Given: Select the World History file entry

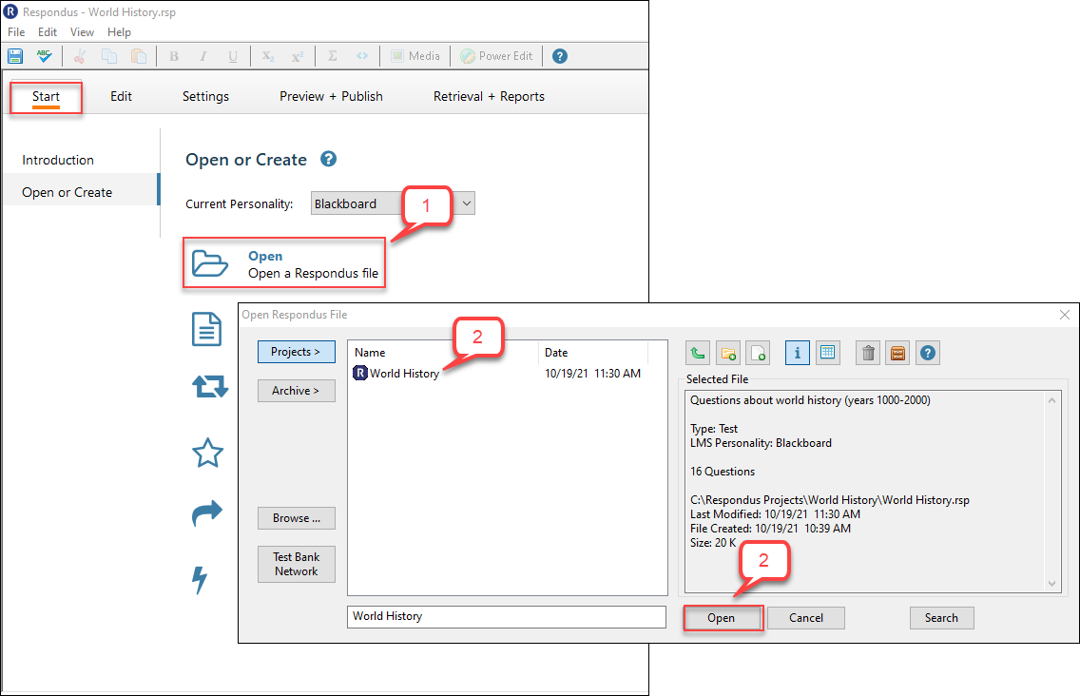Looking at the screenshot, I should (x=404, y=373).
